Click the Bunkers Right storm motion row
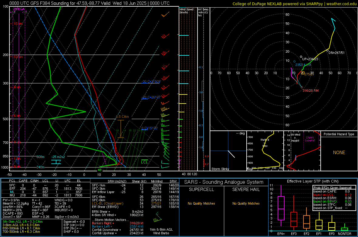Image resolution: width=358 pixels, height=237 pixels. click(x=118, y=223)
